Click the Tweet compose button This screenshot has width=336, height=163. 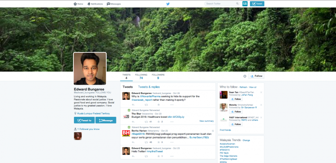coord(257,4)
